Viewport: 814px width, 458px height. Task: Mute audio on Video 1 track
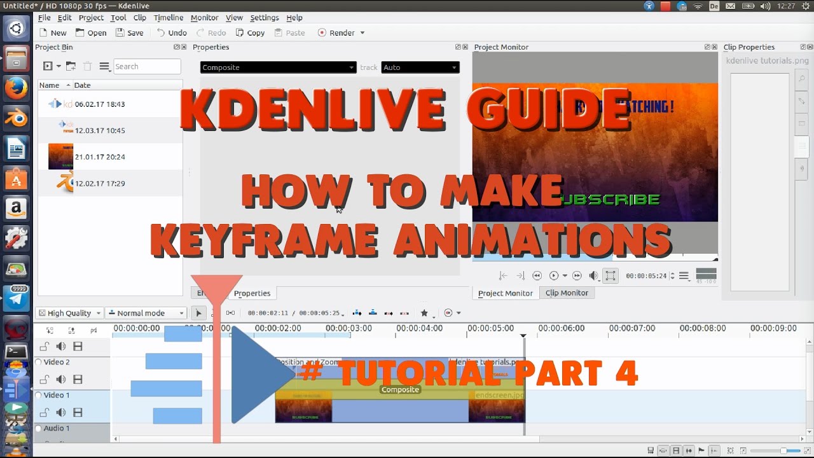pos(61,413)
